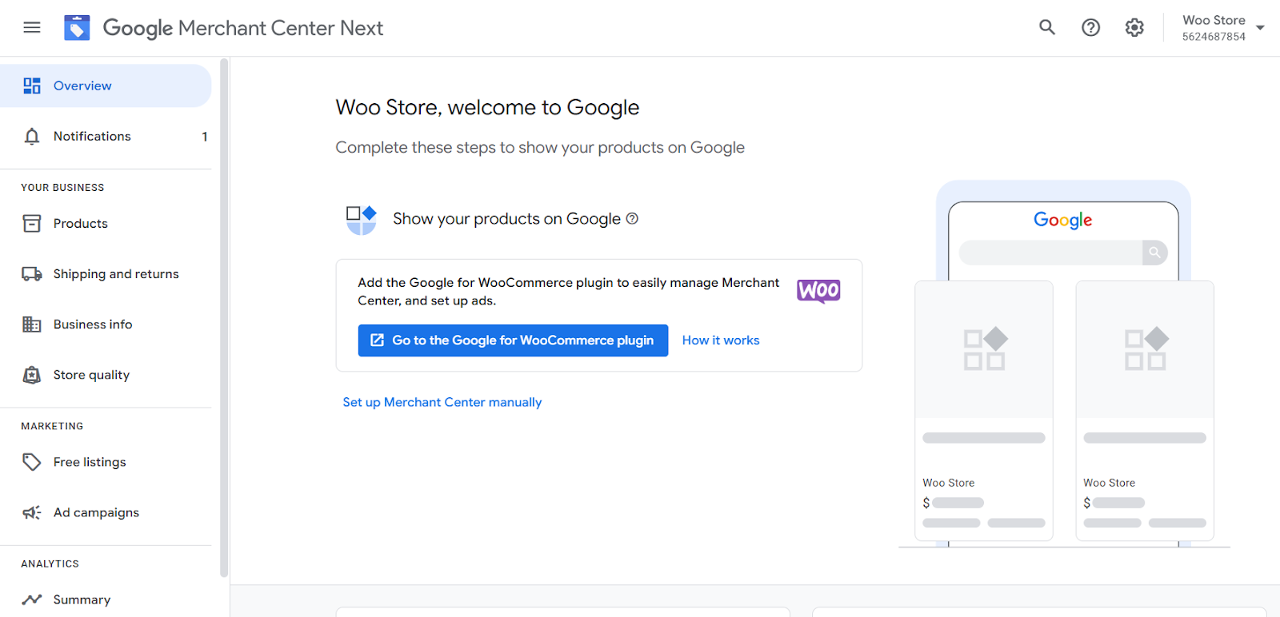Open Free listings page
Viewport: 1280px width, 617px height.
coord(106,462)
